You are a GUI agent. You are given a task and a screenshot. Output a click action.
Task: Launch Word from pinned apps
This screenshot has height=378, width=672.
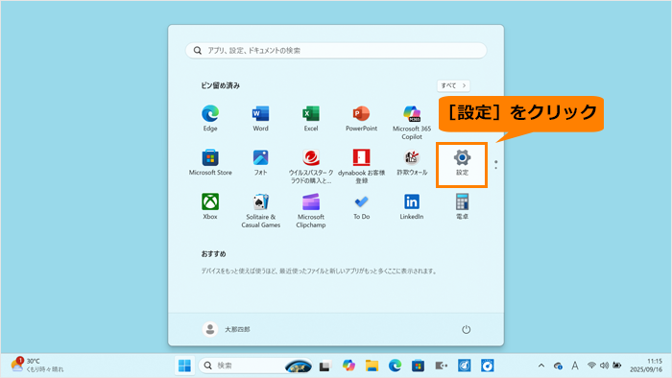pos(260,119)
